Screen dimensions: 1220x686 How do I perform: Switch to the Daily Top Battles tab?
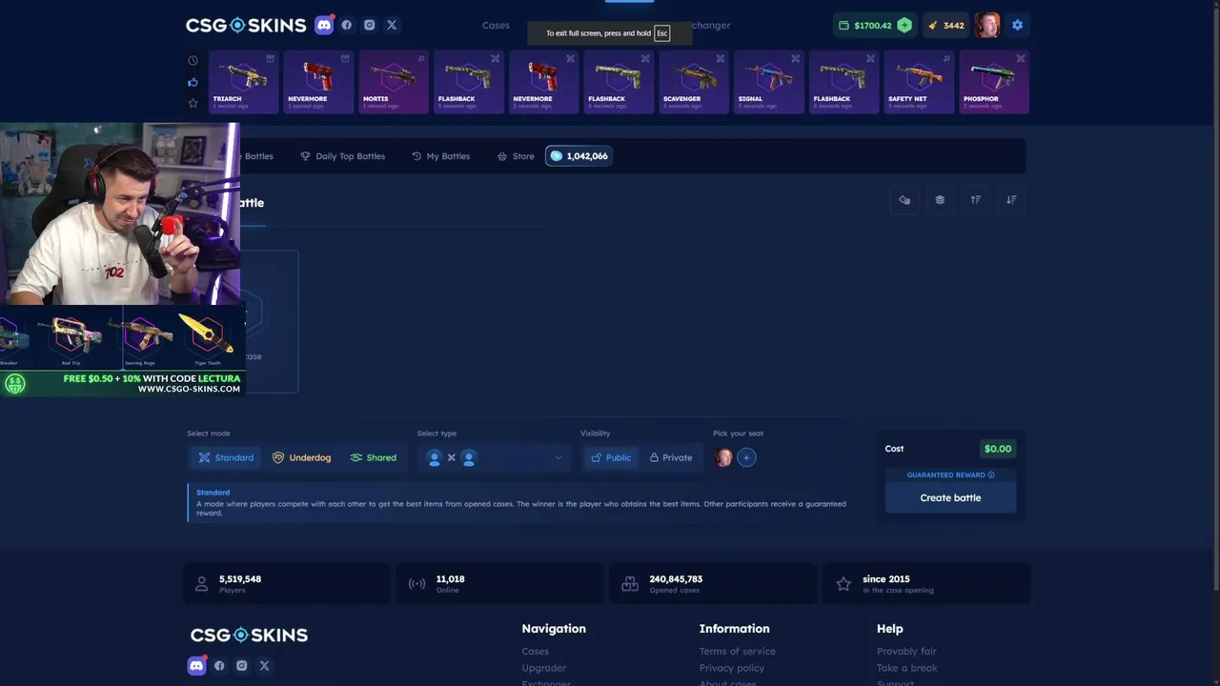point(342,156)
